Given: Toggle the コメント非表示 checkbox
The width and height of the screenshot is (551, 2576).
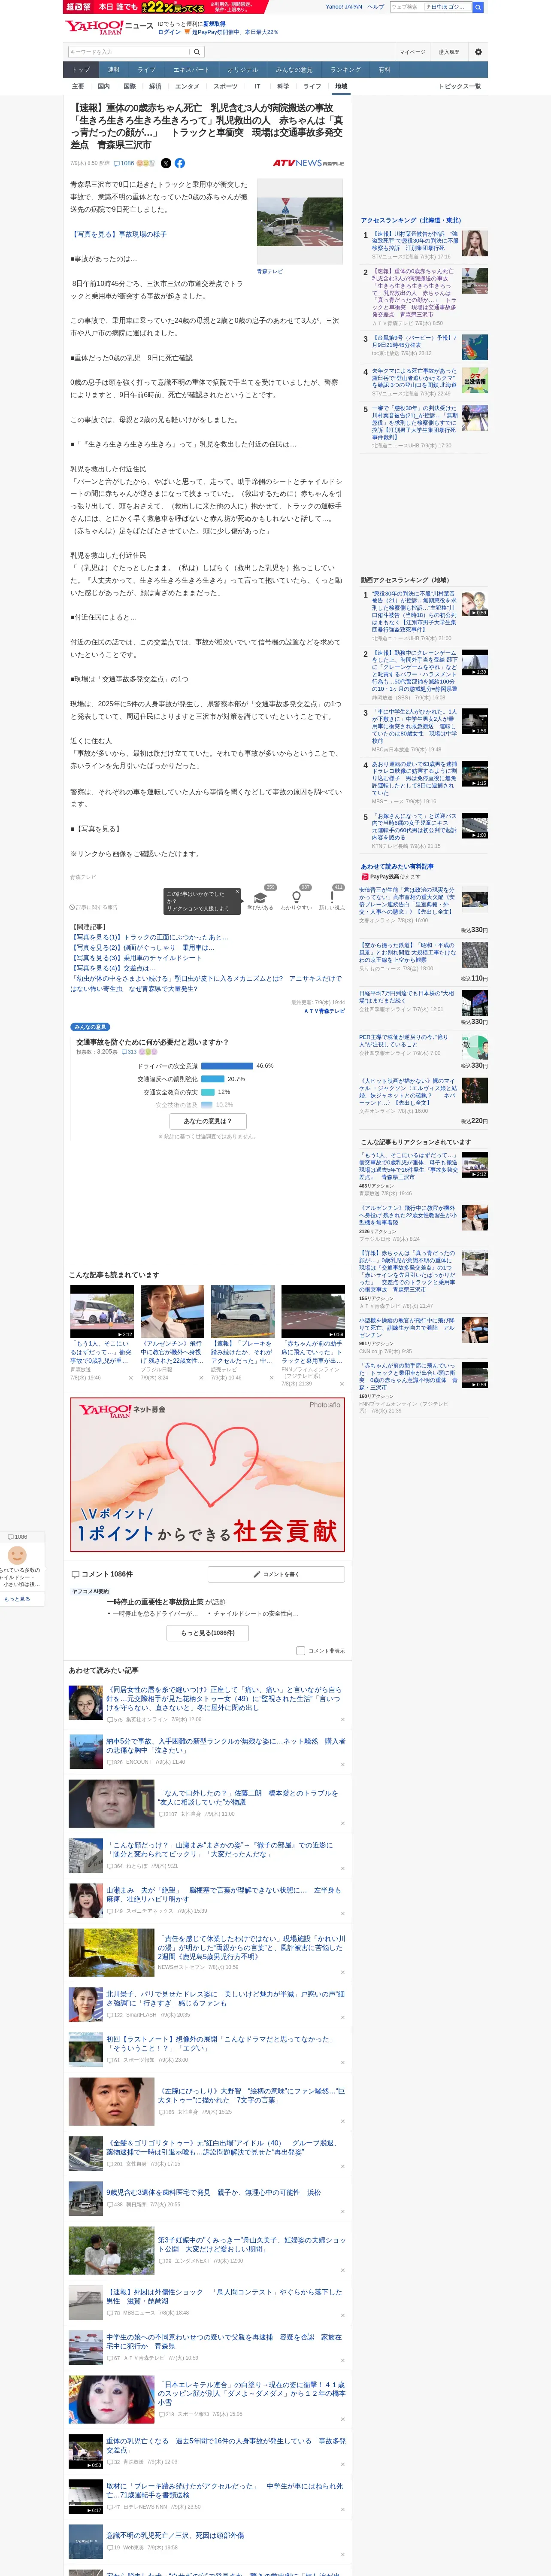Looking at the screenshot, I should pos(301,1651).
